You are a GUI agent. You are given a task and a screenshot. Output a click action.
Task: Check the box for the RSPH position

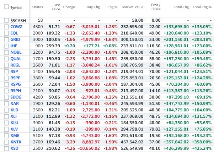[6, 90]
